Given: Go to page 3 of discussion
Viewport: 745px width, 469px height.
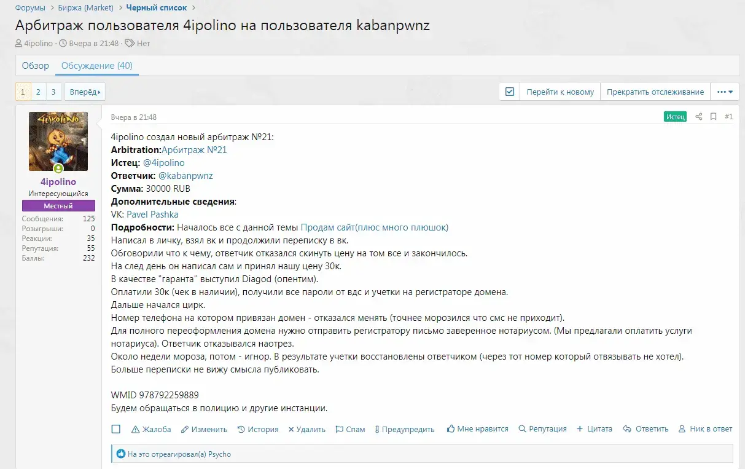Looking at the screenshot, I should (x=53, y=92).
